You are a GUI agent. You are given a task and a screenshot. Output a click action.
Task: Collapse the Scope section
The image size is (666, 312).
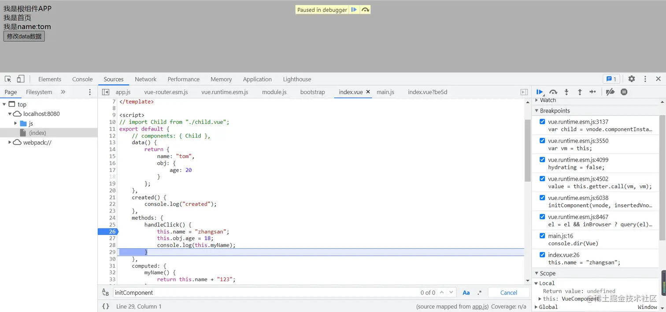[x=536, y=273]
